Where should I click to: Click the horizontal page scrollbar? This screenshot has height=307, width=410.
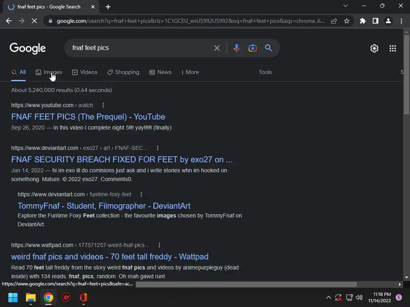click(x=246, y=284)
